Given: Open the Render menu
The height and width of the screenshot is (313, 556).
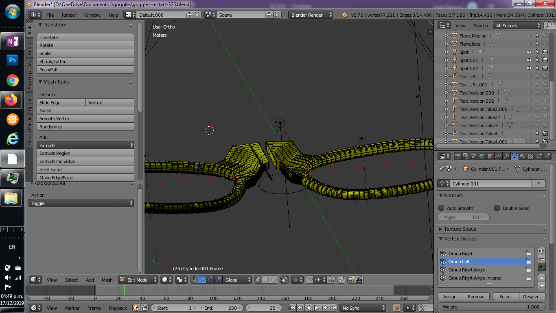Looking at the screenshot, I should coord(69,15).
